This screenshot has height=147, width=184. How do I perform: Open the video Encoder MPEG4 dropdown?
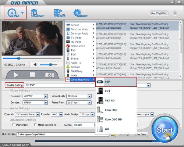46,103
